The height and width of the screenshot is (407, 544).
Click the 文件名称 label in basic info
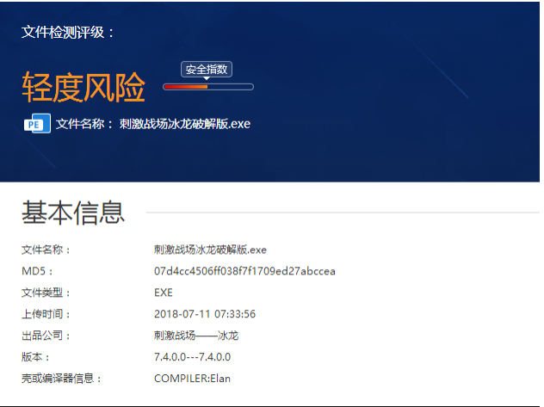click(46, 250)
